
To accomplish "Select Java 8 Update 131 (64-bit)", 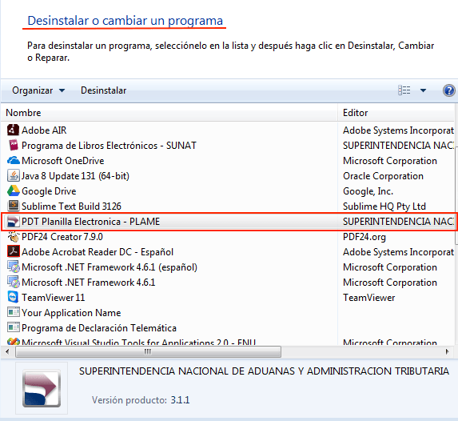I will [75, 176].
